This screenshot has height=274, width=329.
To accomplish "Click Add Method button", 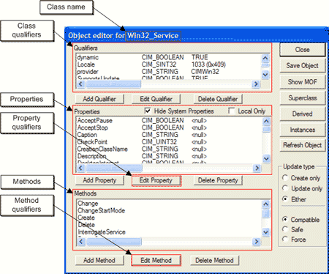I will pos(99,260).
